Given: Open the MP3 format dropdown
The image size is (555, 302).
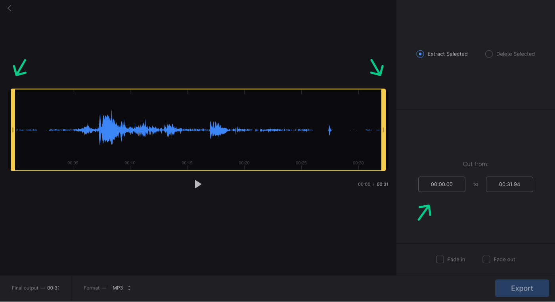Looking at the screenshot, I should point(122,288).
